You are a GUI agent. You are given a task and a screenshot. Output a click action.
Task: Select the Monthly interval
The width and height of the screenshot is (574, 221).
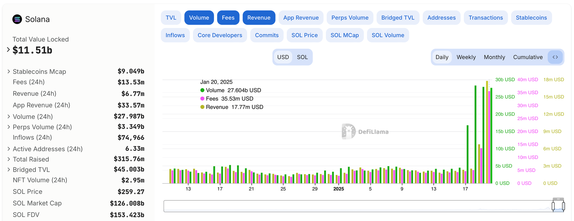494,57
